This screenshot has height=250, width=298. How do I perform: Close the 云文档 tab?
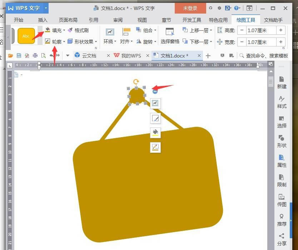[x=108, y=56]
